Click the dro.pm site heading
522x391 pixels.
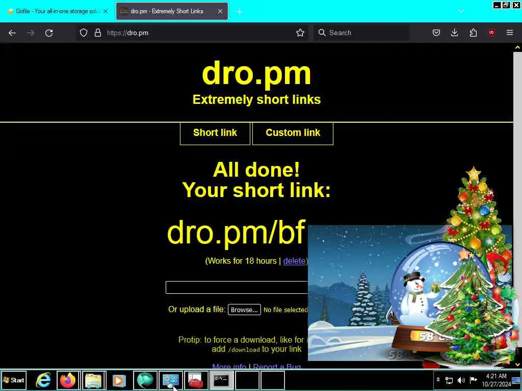[256, 73]
